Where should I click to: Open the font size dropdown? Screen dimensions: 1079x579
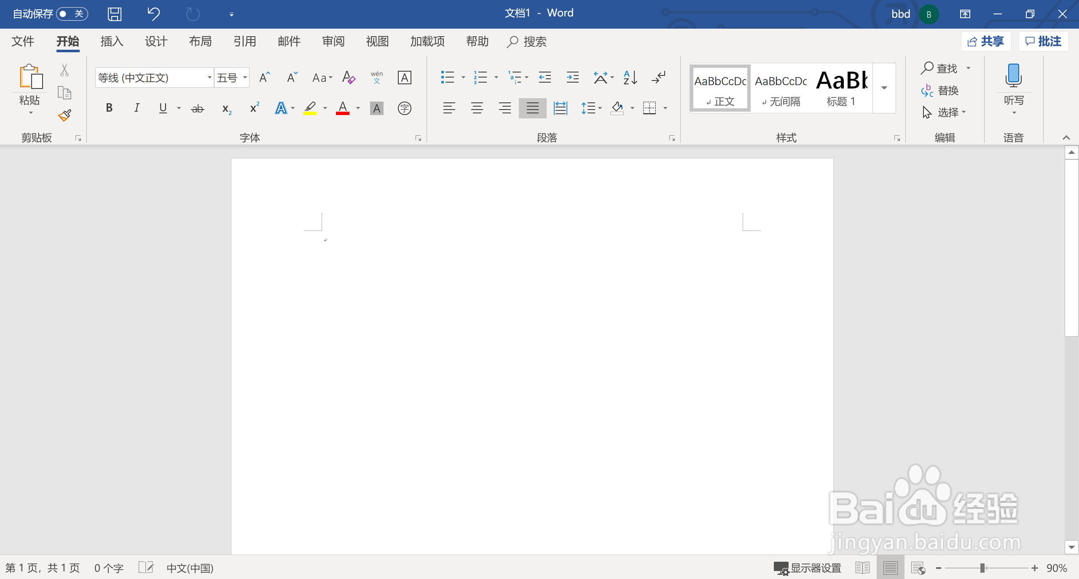click(x=244, y=78)
